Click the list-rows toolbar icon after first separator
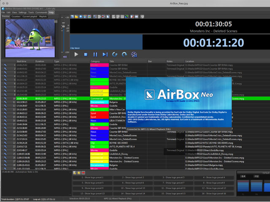This screenshot has width=270, height=202. pyautogui.click(x=95, y=17)
